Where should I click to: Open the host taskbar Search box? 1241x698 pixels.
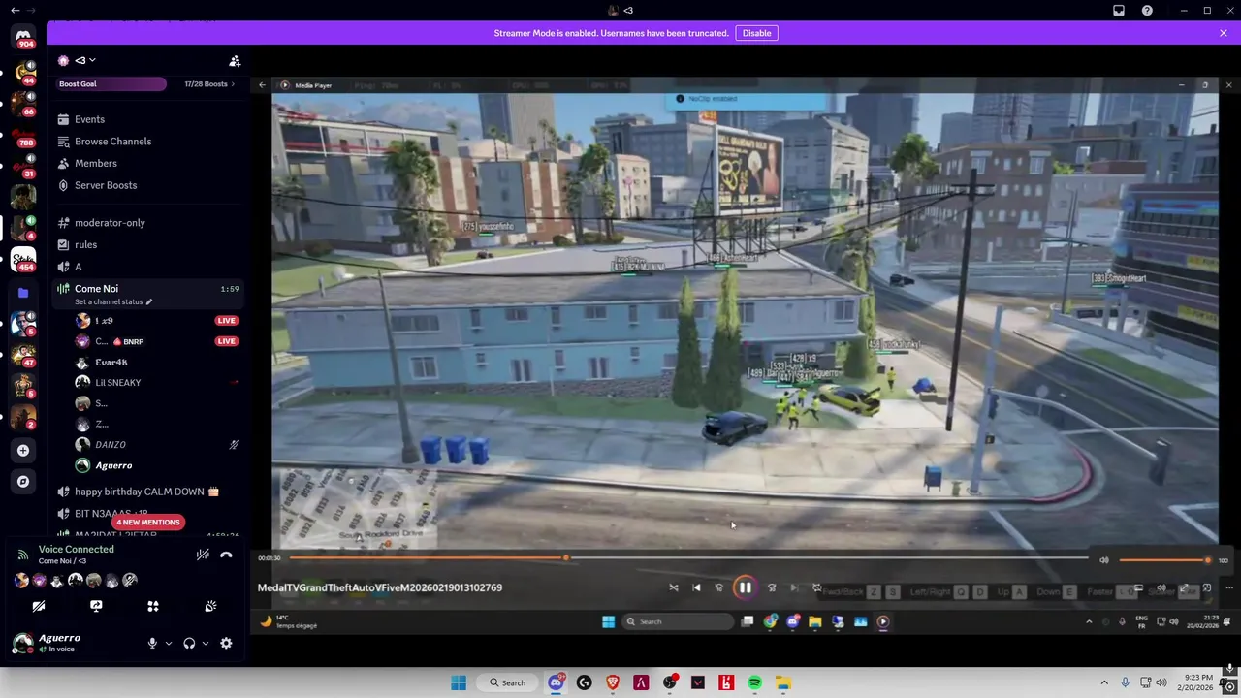pyautogui.click(x=508, y=682)
